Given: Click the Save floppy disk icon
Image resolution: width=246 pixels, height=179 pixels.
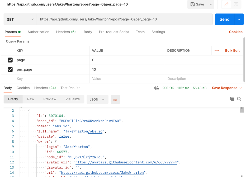Looking at the screenshot, I should coord(192,4).
